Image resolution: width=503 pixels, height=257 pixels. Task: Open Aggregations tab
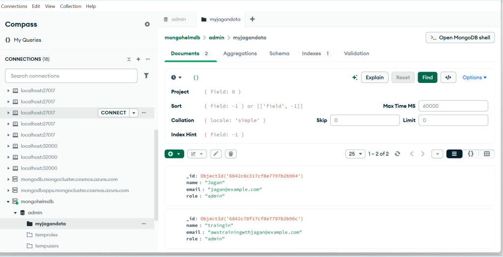point(240,53)
